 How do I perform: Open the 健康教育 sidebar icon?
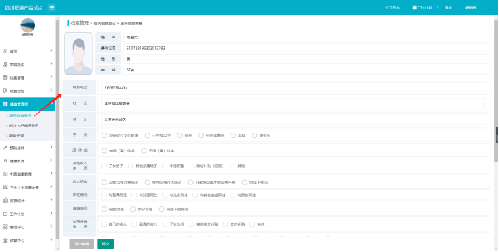(5, 161)
